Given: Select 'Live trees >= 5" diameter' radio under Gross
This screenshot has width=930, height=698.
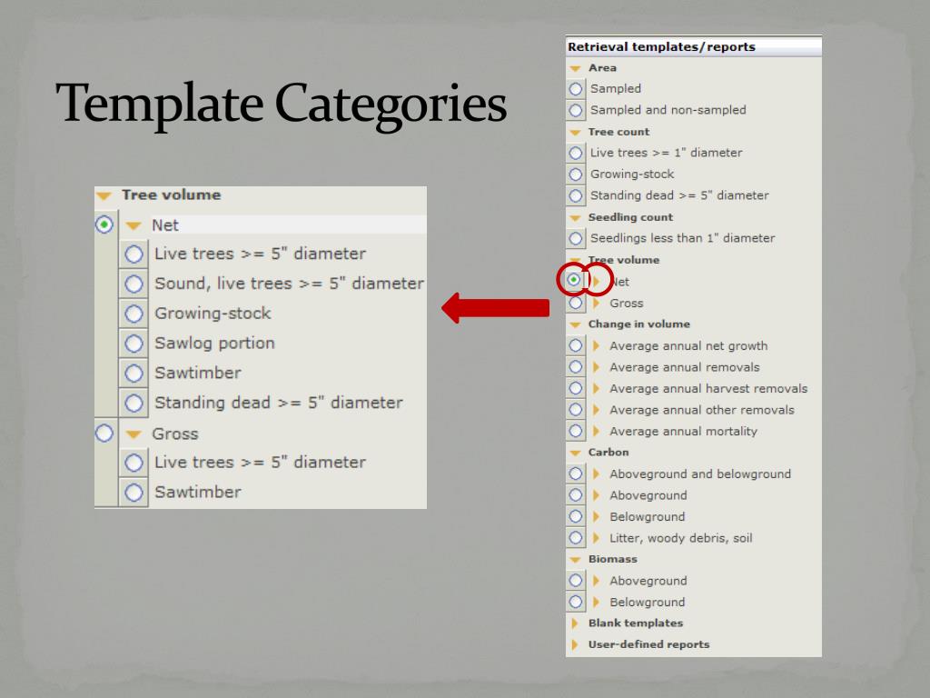Looking at the screenshot, I should tap(134, 463).
